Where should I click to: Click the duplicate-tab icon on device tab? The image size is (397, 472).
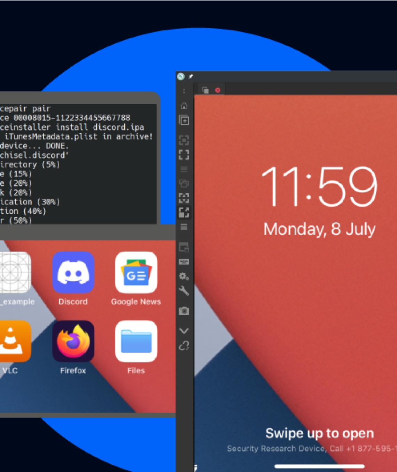point(205,90)
